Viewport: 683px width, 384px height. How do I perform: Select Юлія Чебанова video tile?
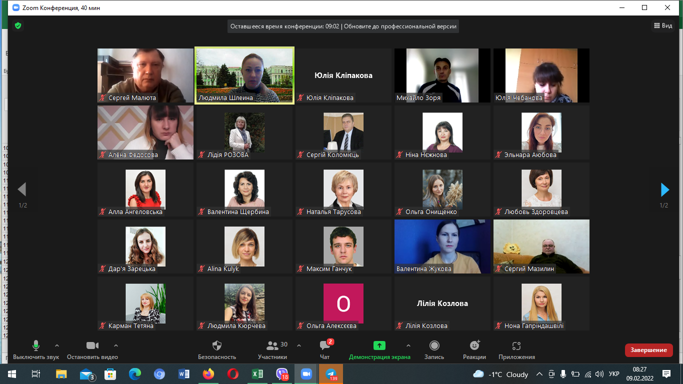point(541,75)
